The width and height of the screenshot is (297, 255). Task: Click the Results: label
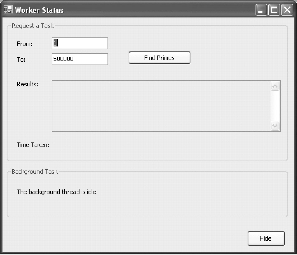28,84
